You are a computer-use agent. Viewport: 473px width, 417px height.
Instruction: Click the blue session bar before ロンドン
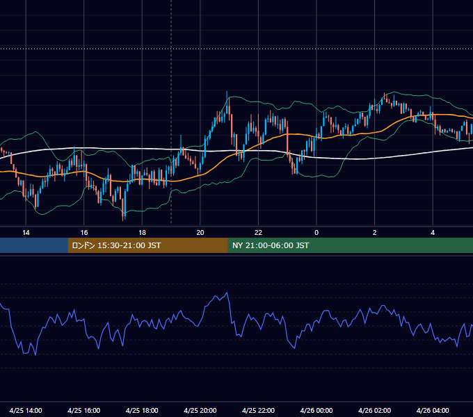34,245
